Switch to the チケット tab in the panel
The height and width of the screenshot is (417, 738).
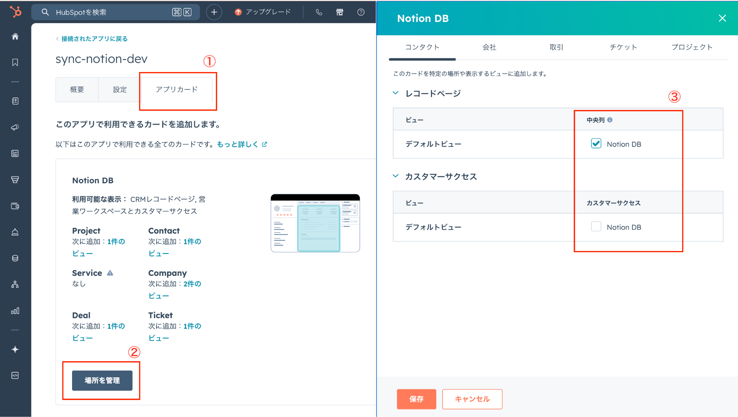(623, 47)
